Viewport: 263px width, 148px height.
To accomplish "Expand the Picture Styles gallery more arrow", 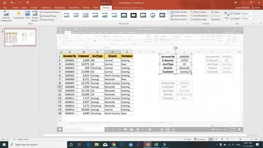I will point(168,19).
